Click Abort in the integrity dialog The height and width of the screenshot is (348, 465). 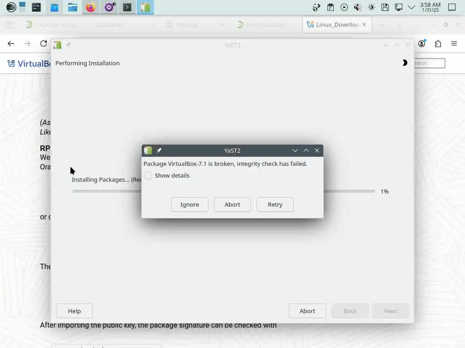pos(232,204)
